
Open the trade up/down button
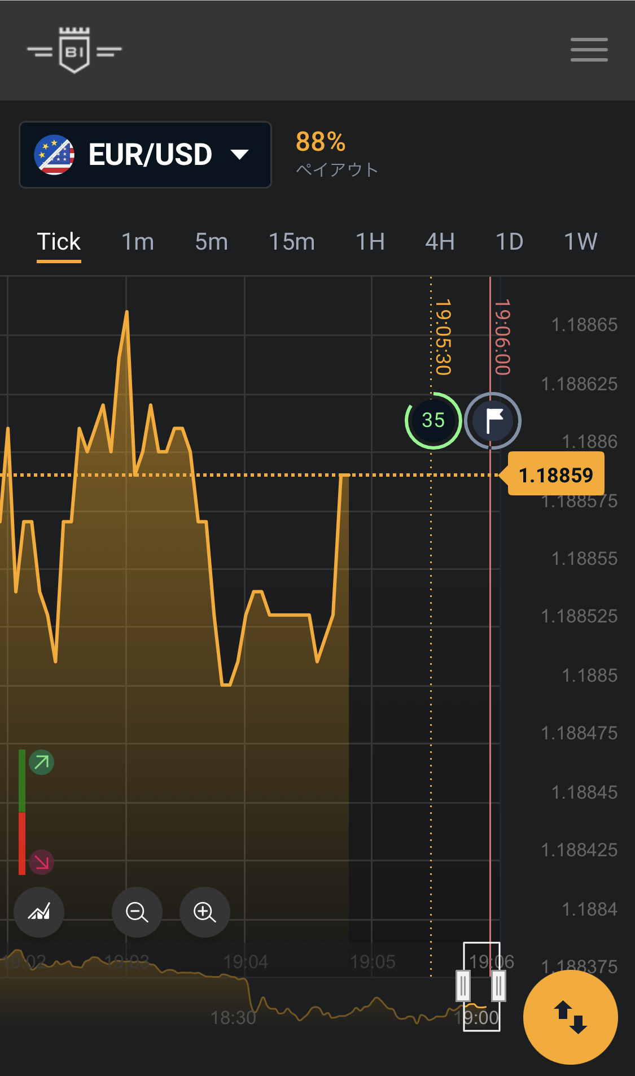[571, 1017]
